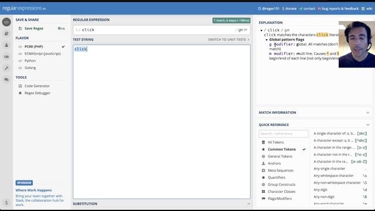The width and height of the screenshot is (375, 211).
Task: Click the Meta Sequences icon
Action: tap(263, 171)
